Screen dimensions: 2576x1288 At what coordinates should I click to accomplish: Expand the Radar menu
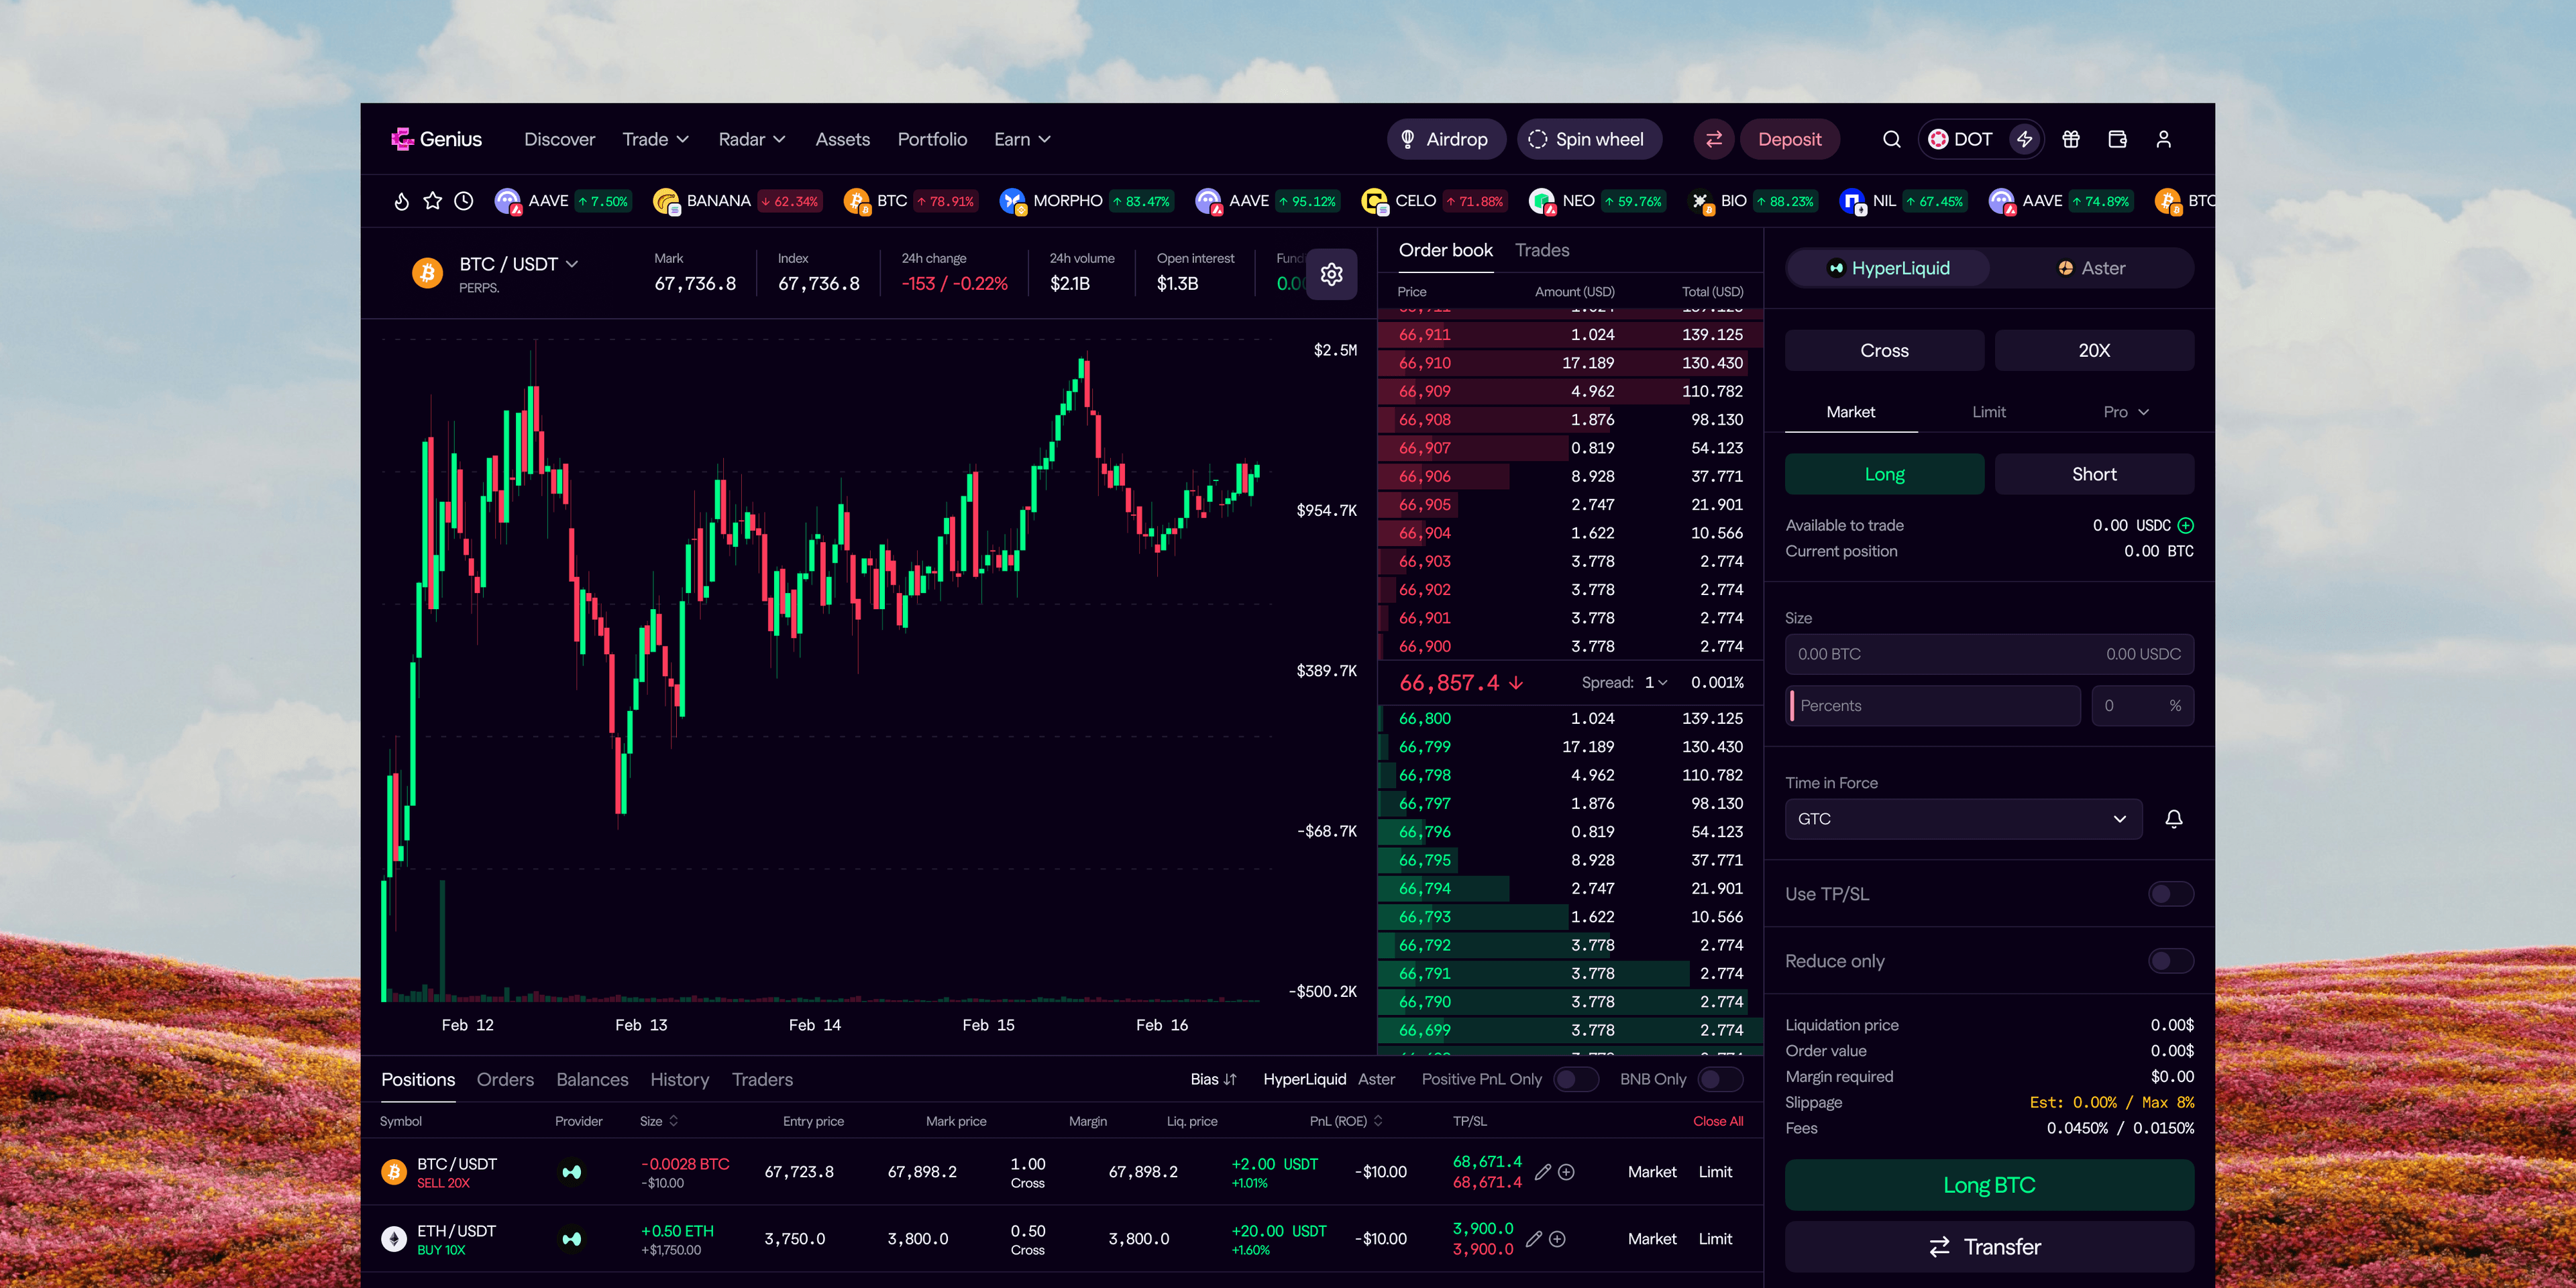pyautogui.click(x=751, y=139)
